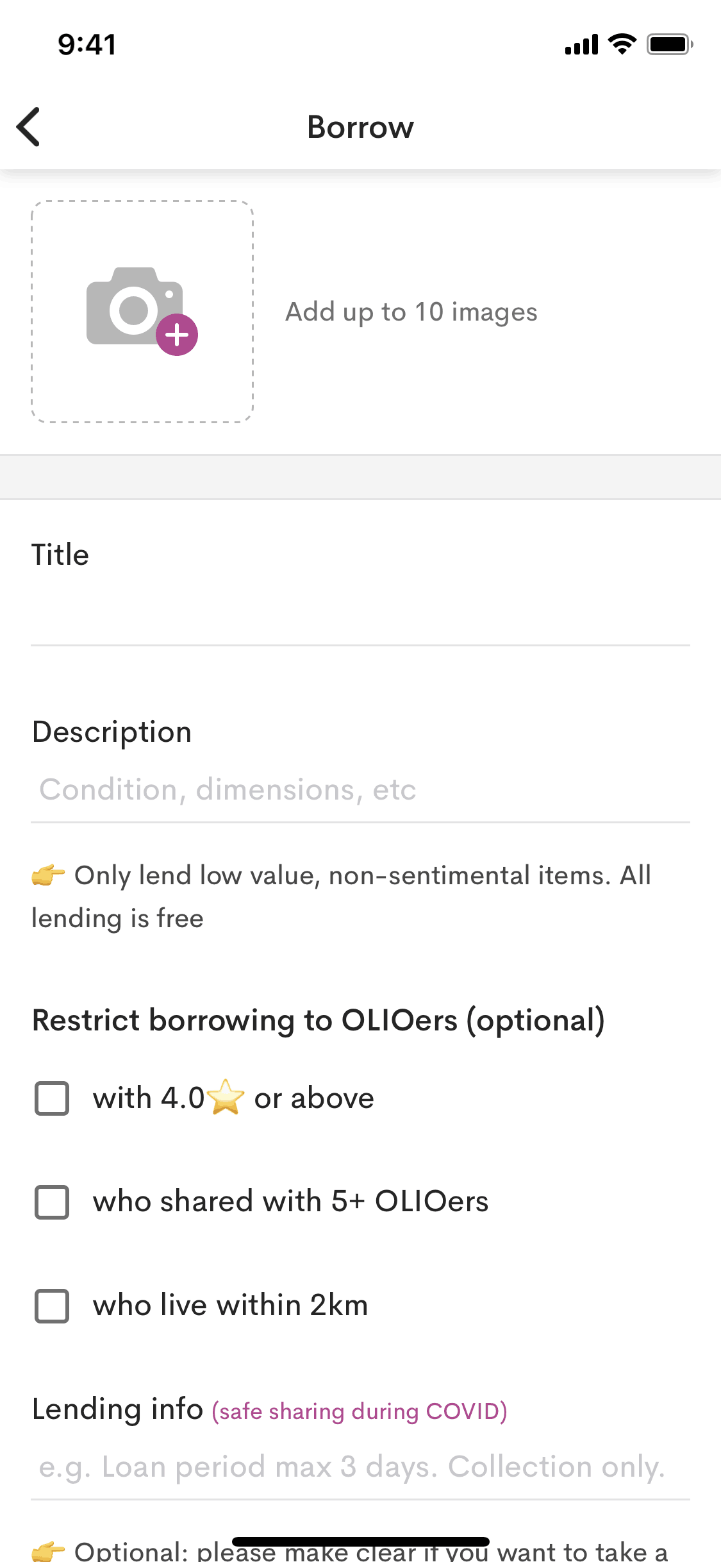Screen dimensions: 721x1562
Task: Tap the pointing hand emoji beside lending tip
Action: pos(49,875)
